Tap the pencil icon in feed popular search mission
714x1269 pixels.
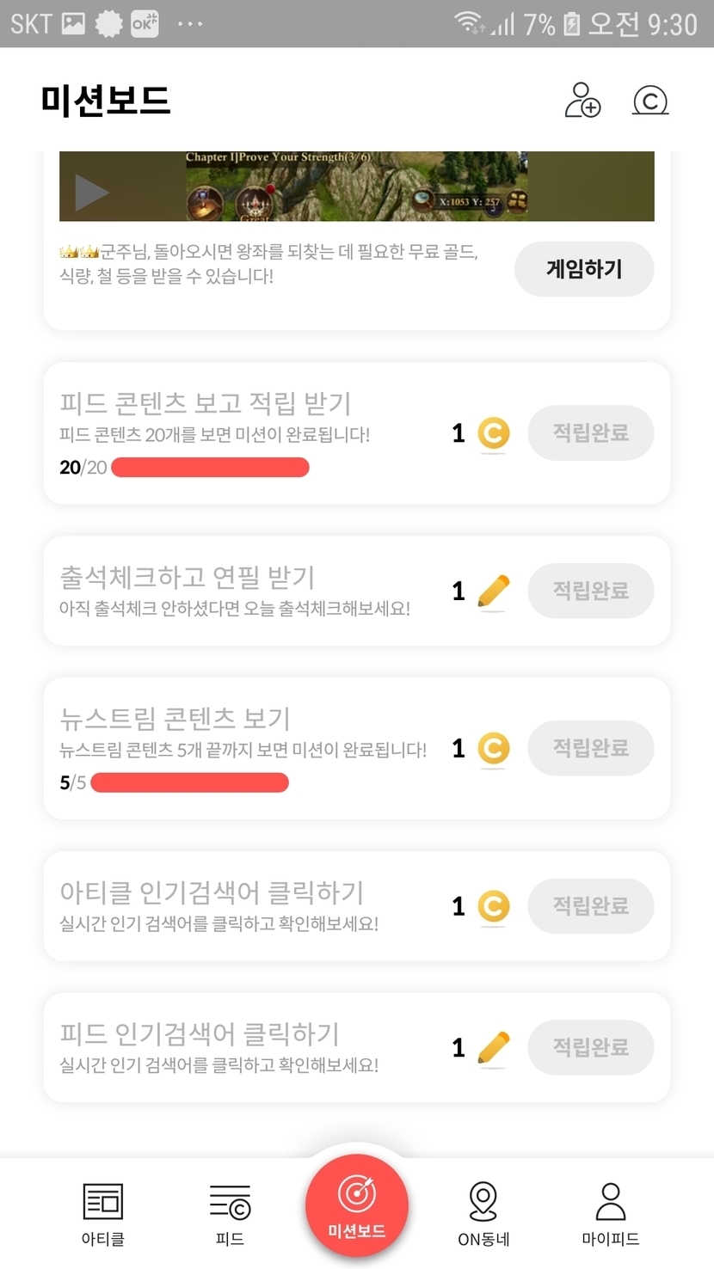pos(493,1047)
